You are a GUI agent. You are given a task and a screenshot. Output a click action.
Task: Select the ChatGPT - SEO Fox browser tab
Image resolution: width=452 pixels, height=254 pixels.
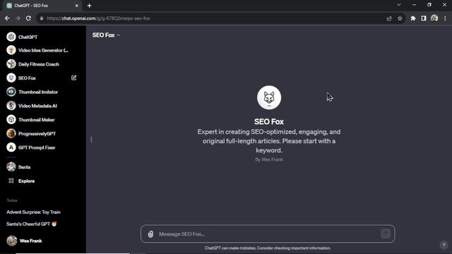(42, 6)
